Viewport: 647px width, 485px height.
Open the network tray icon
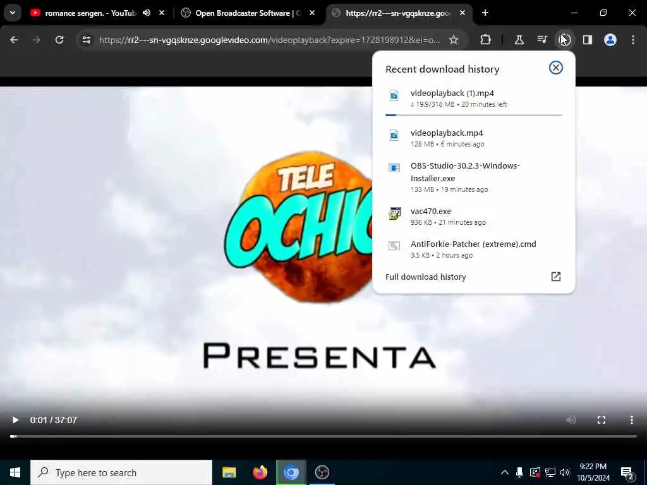(x=550, y=472)
